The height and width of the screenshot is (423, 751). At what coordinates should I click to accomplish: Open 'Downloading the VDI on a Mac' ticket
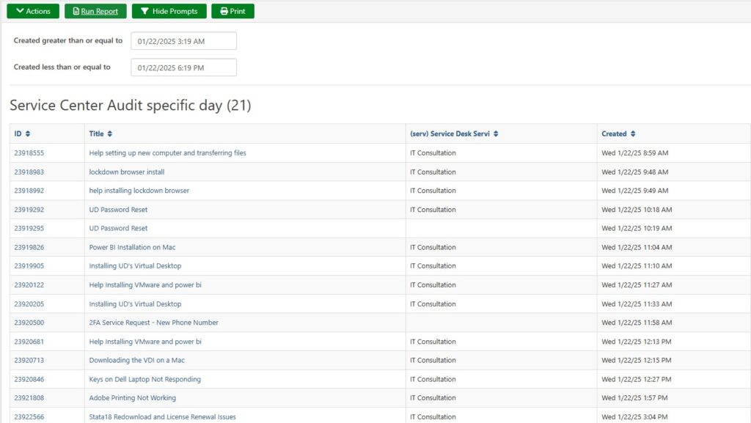136,361
